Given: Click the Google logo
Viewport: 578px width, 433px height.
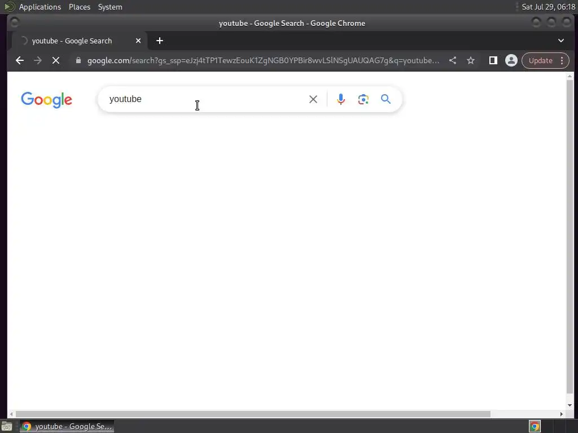Looking at the screenshot, I should (46, 100).
